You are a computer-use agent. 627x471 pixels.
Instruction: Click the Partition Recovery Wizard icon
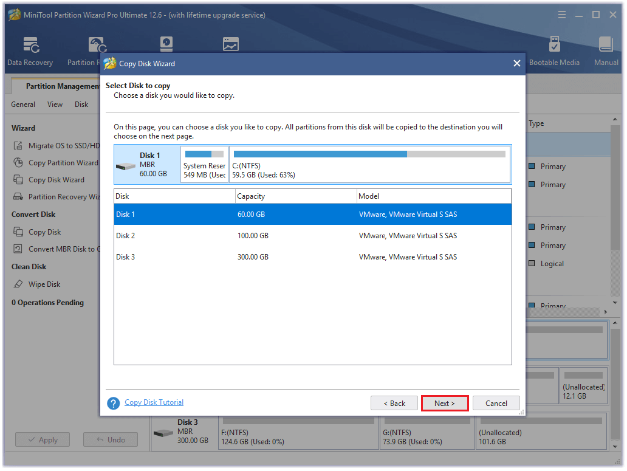coord(18,197)
